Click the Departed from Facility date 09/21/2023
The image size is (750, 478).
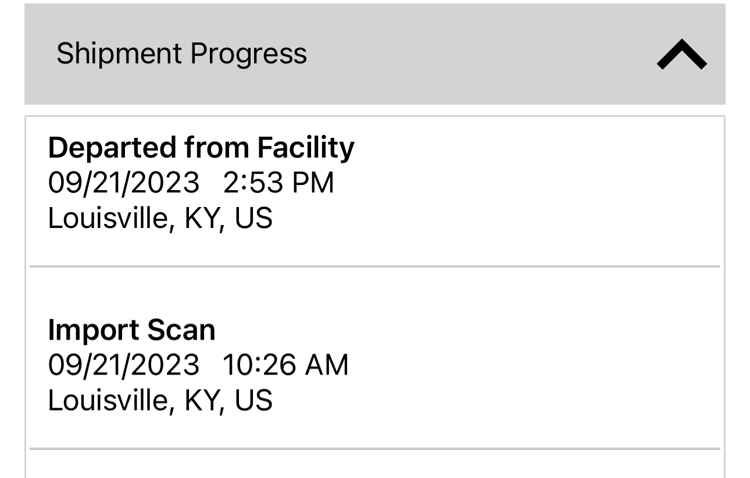pos(123,183)
